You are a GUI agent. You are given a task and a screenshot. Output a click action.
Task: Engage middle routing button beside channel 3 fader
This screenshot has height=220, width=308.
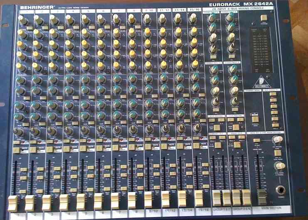coord(57,177)
